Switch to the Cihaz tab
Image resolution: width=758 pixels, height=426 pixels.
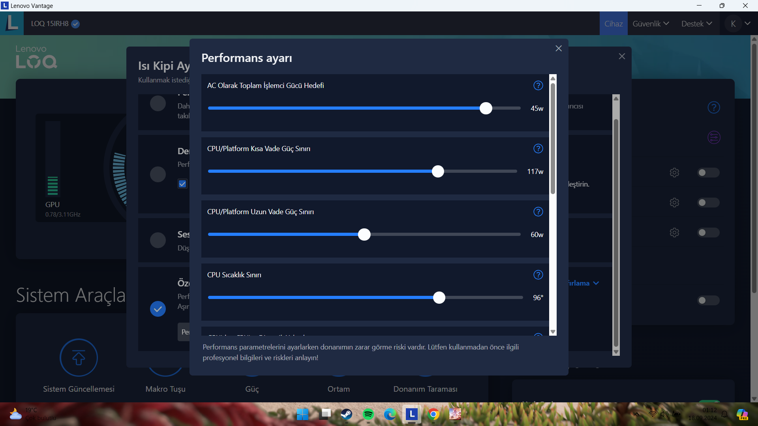(614, 24)
